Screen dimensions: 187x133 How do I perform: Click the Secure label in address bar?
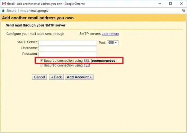11,11
